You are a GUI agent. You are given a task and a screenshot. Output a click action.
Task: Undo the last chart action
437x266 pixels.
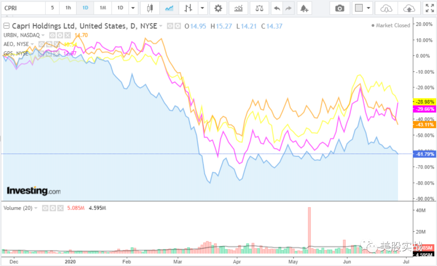pyautogui.click(x=277, y=8)
